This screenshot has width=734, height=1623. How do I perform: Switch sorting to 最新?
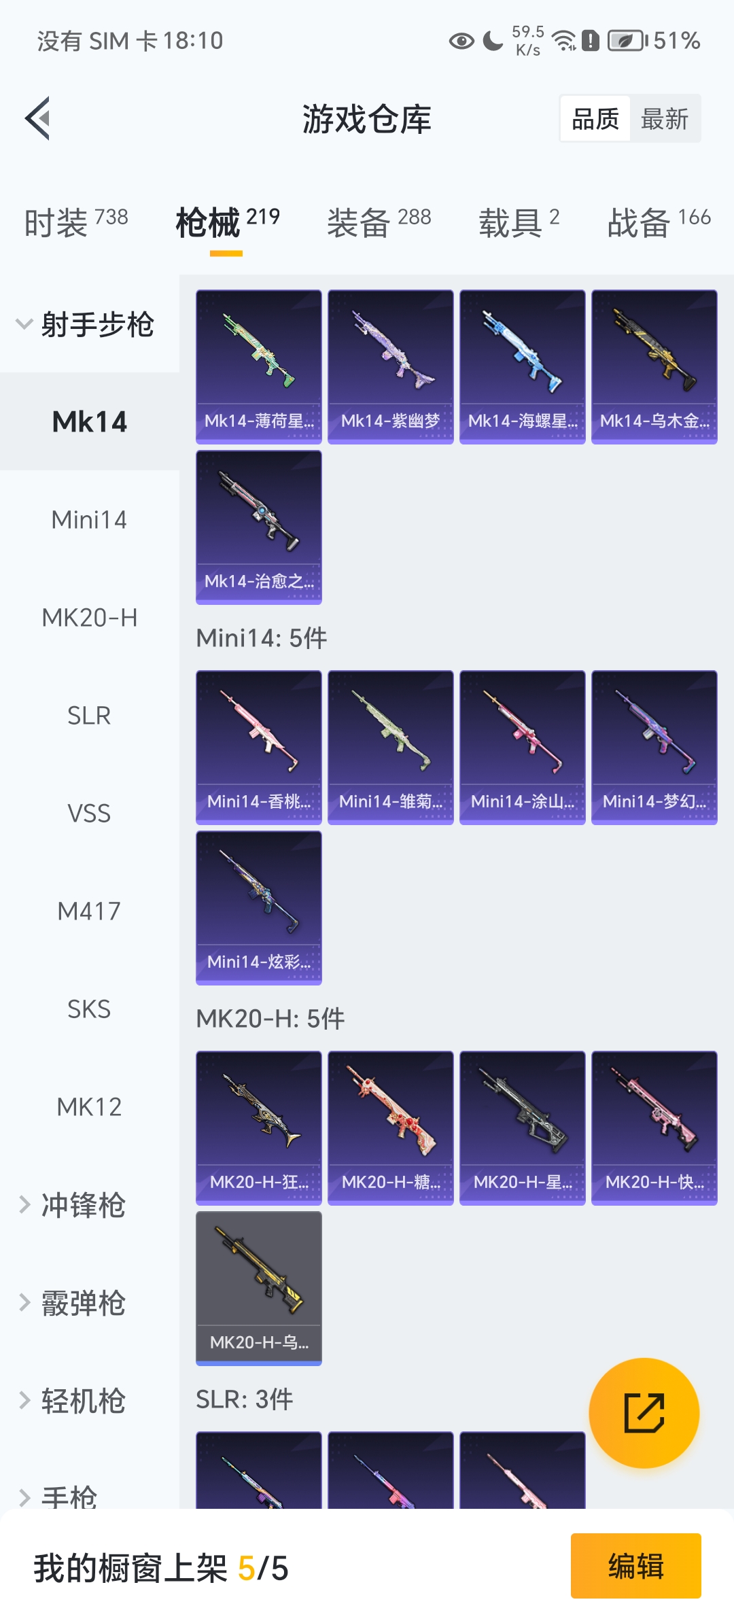pos(665,119)
